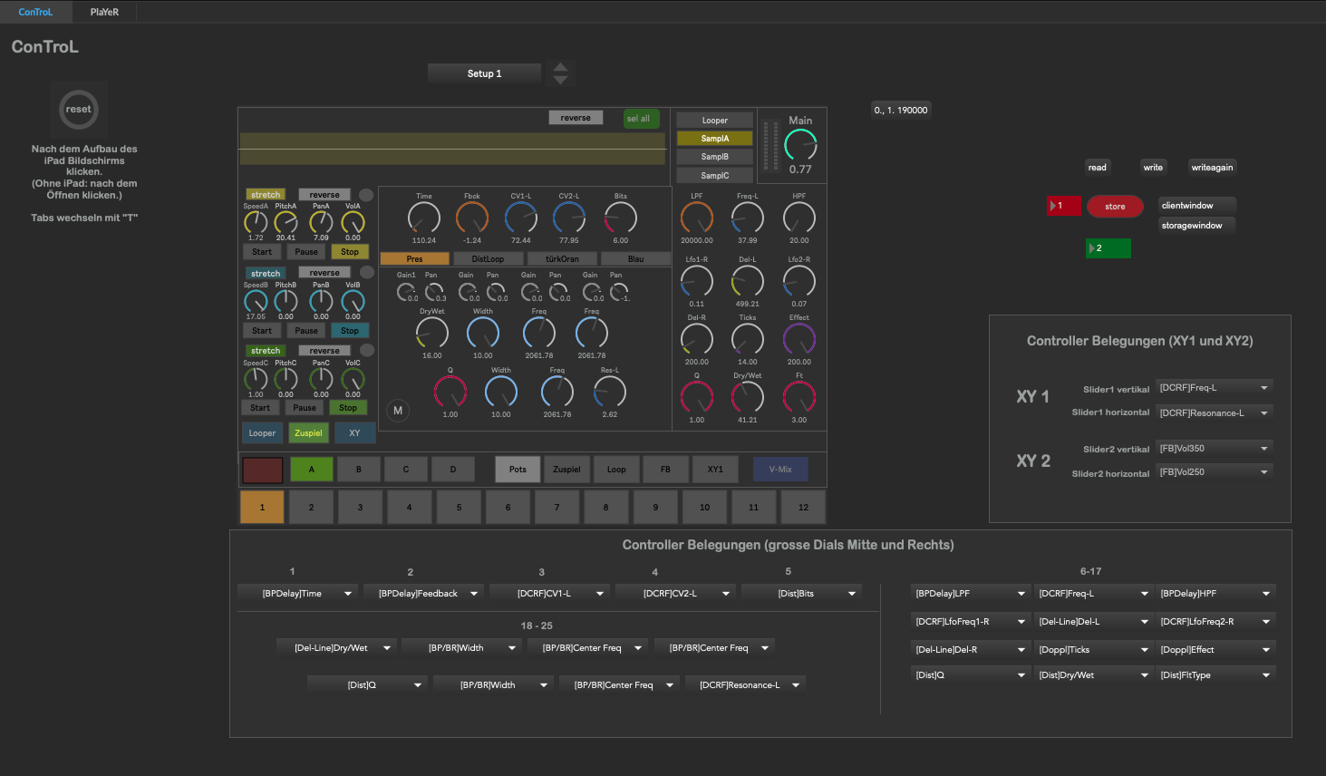This screenshot has width=1326, height=776.
Task: Click the purple Effect dial
Action: click(x=799, y=339)
